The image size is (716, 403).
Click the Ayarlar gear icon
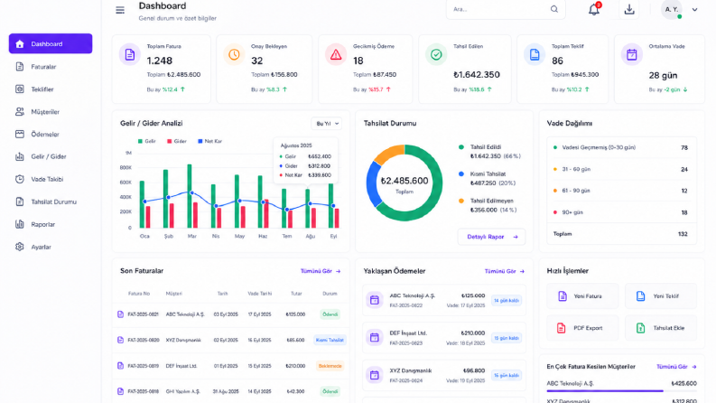tap(20, 247)
